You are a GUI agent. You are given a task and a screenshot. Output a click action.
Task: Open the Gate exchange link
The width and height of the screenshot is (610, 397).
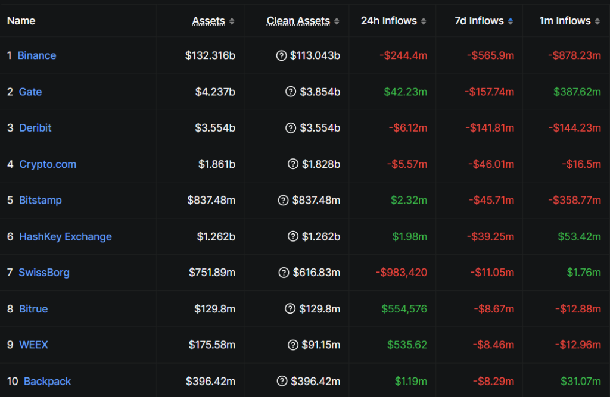point(30,92)
